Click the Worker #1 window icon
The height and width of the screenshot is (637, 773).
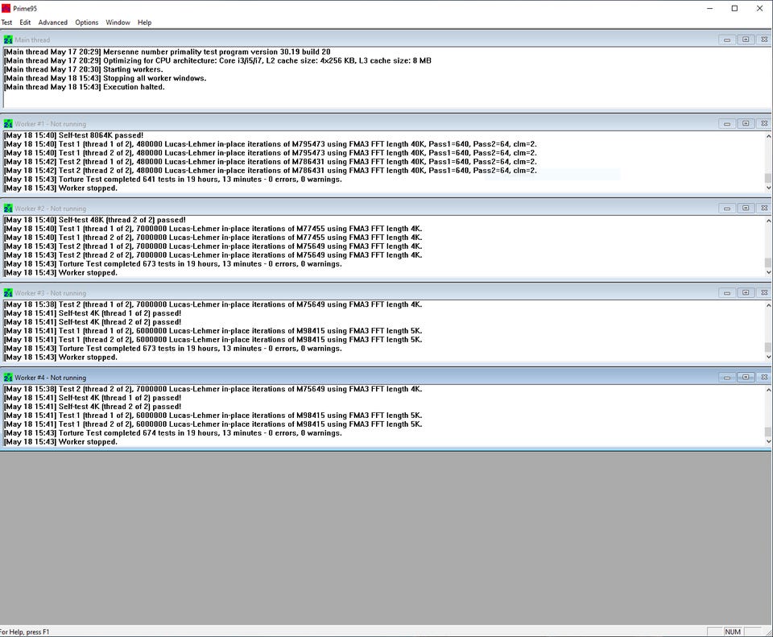click(x=8, y=124)
